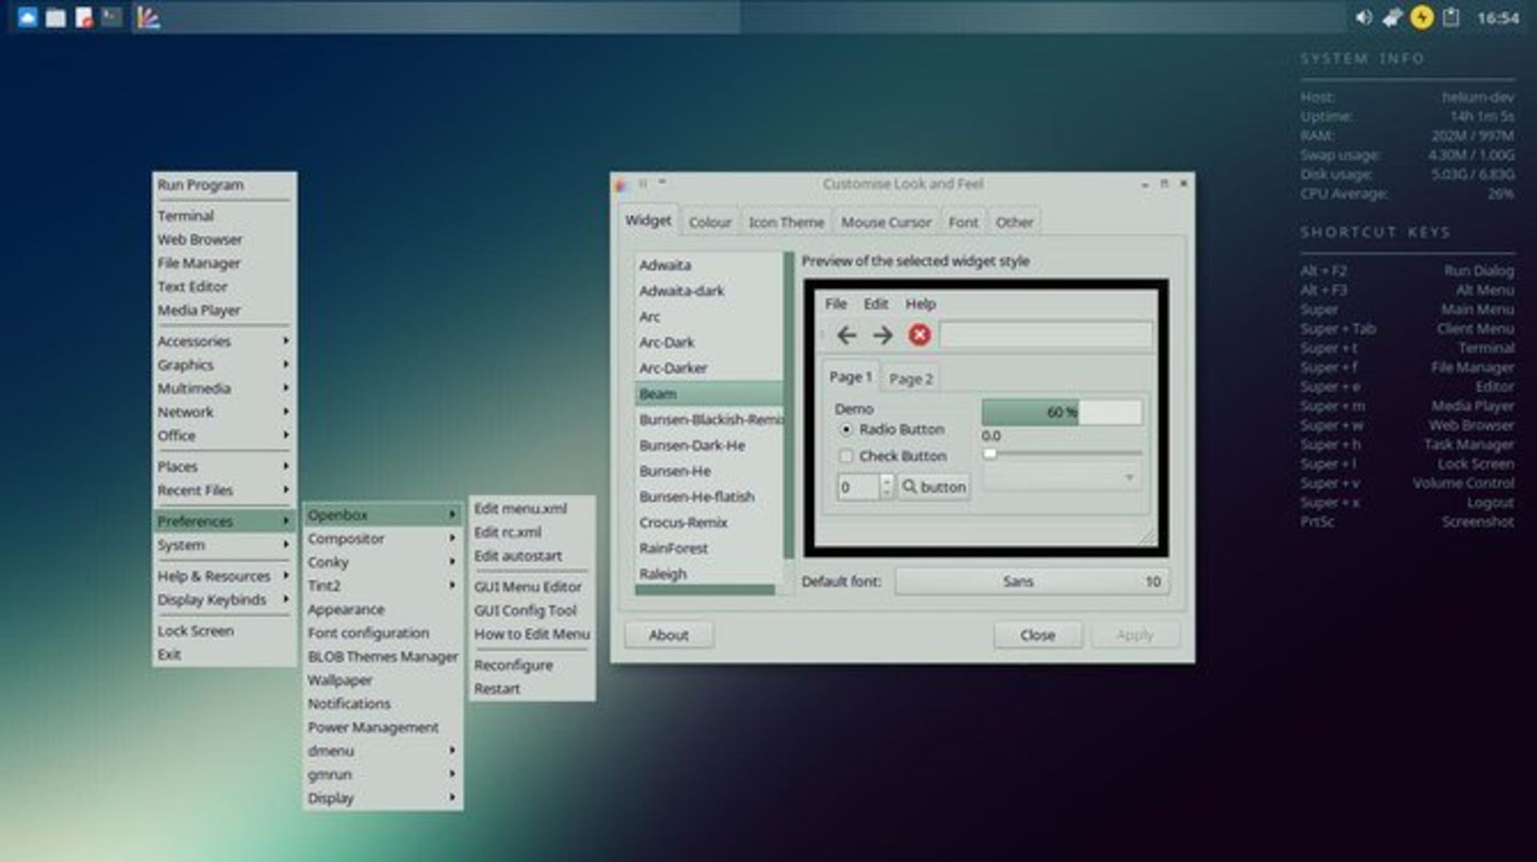The height and width of the screenshot is (862, 1537).
Task: Expand the Compositor submenu
Action: coord(382,539)
